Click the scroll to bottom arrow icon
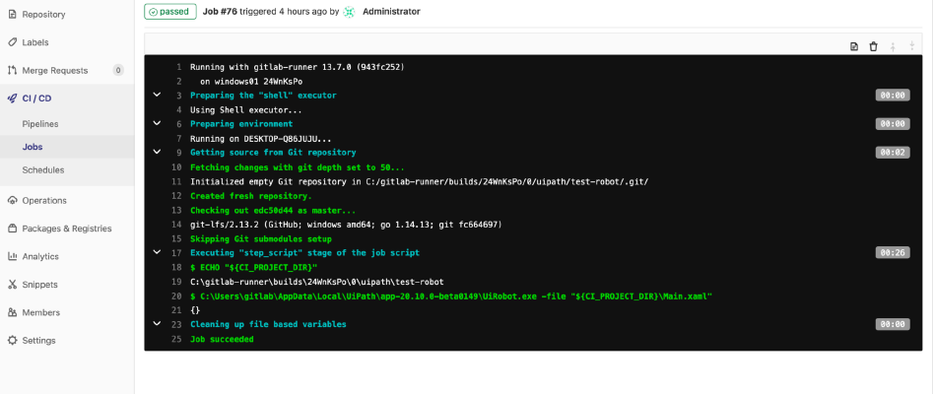 tap(912, 46)
